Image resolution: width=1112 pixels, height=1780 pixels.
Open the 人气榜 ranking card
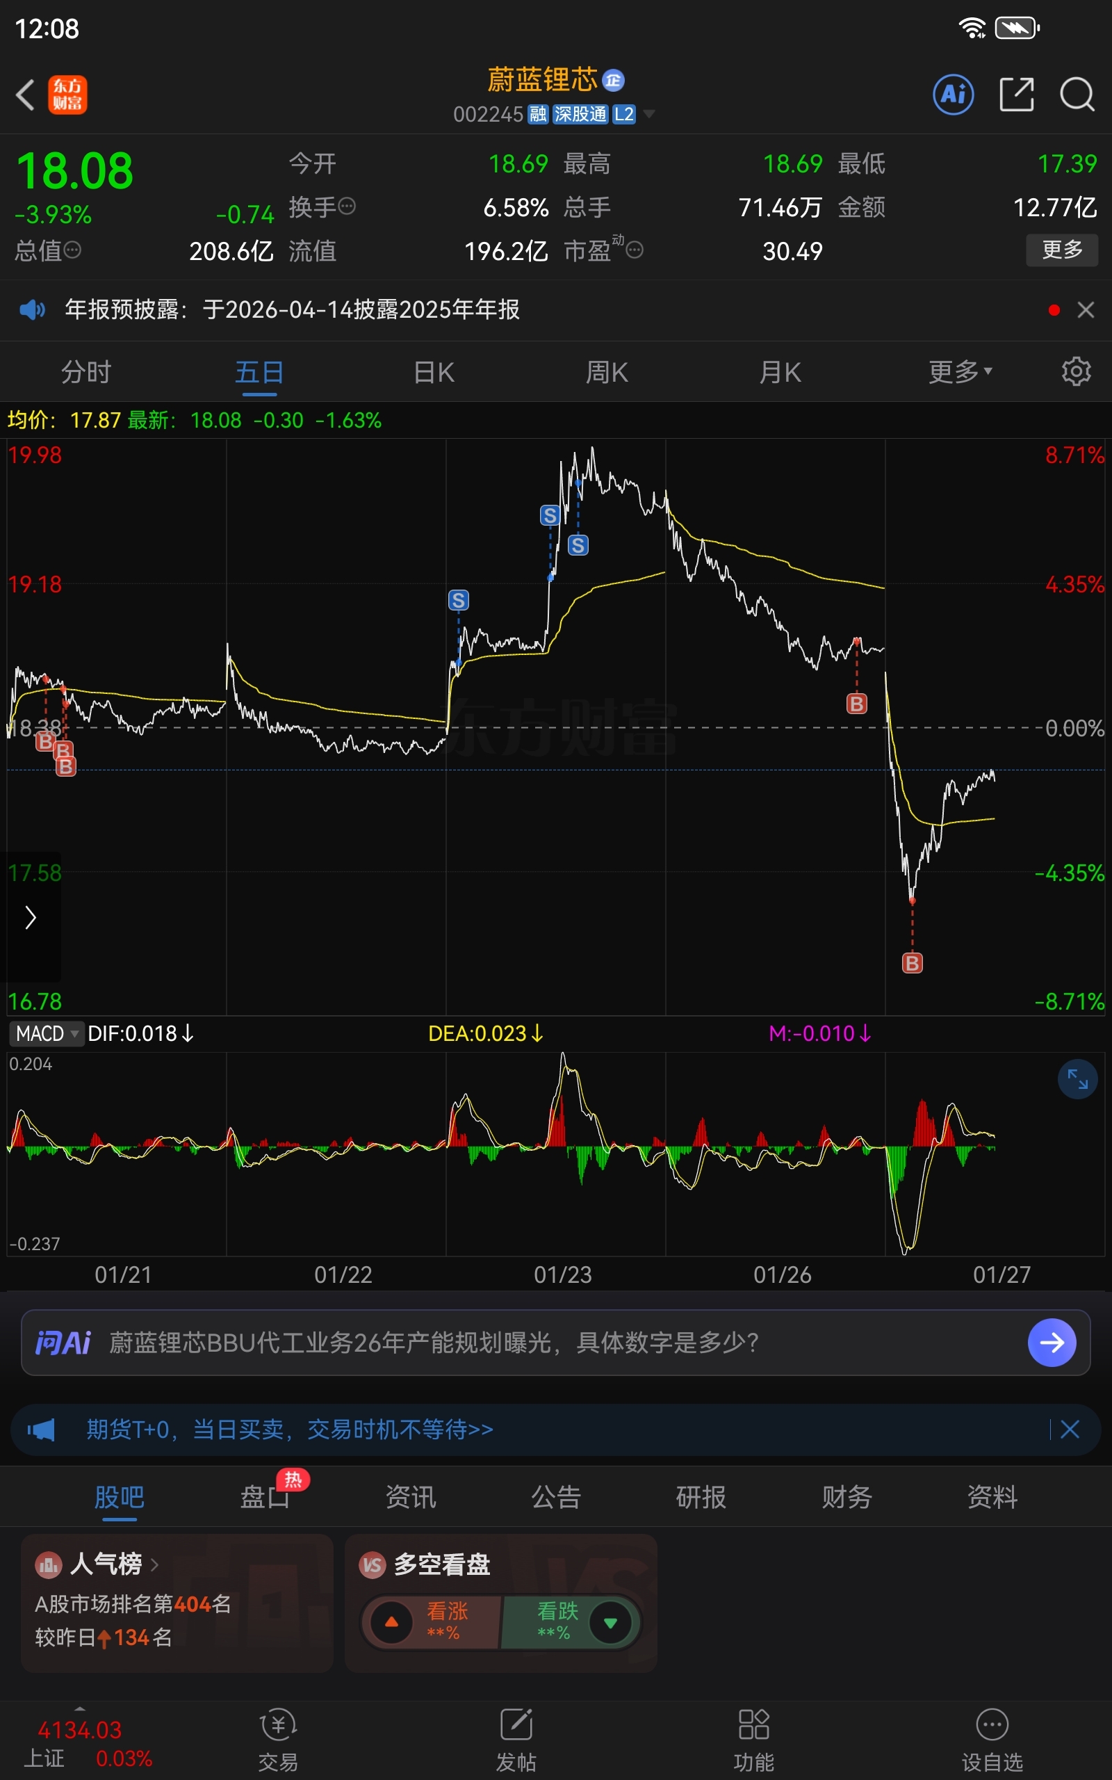point(177,1603)
